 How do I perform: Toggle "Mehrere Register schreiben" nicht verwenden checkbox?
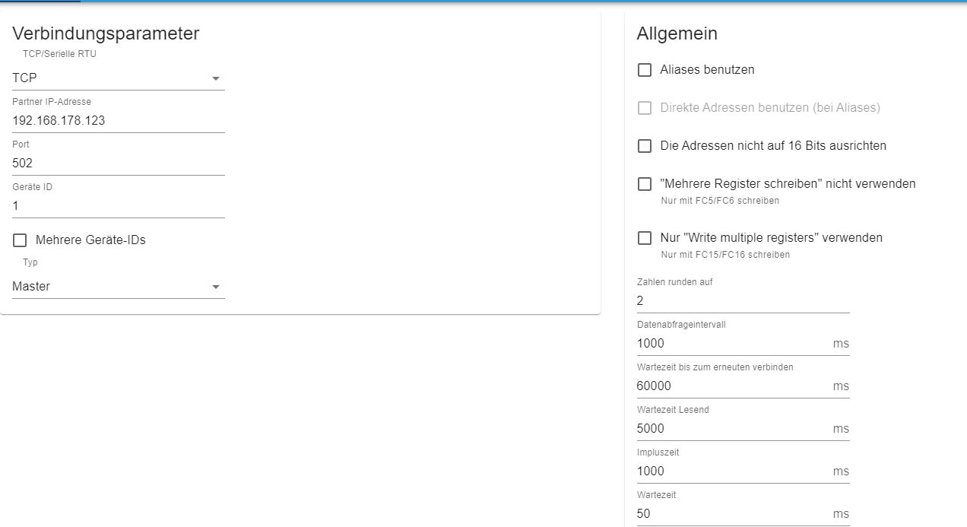coord(645,184)
